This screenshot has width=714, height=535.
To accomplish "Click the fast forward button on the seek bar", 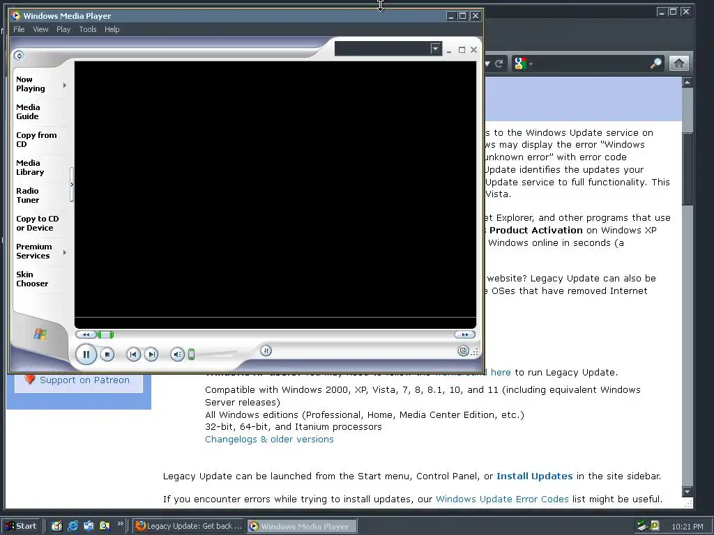I will (464, 335).
